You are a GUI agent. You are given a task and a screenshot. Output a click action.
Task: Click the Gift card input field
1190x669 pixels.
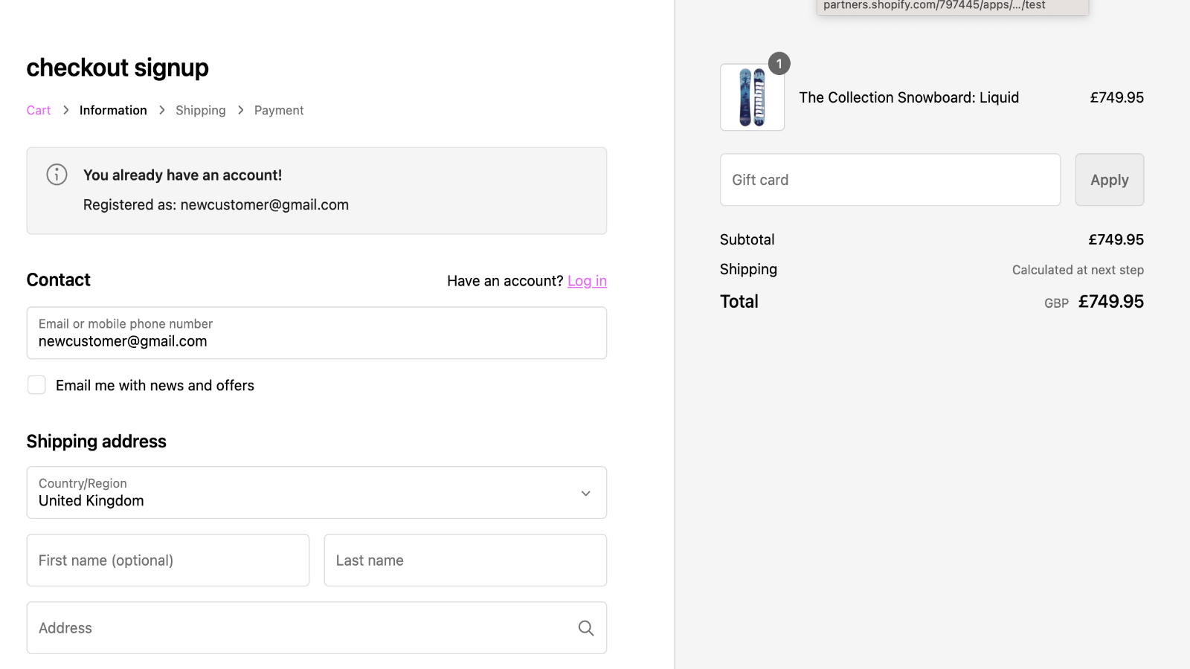point(890,179)
